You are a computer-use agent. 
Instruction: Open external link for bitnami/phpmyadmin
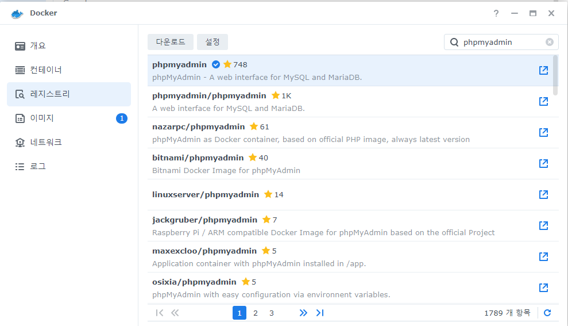point(543,163)
